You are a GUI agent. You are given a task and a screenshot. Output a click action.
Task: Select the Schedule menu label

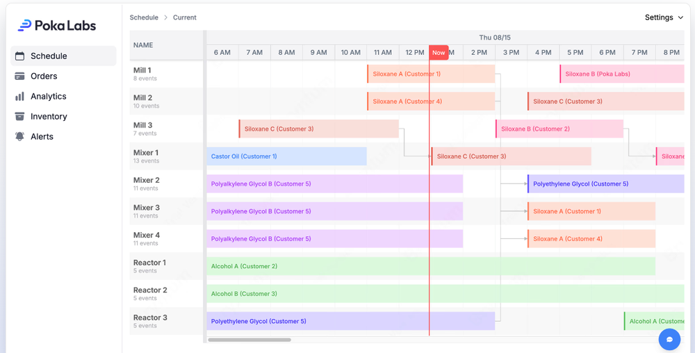pyautogui.click(x=49, y=56)
